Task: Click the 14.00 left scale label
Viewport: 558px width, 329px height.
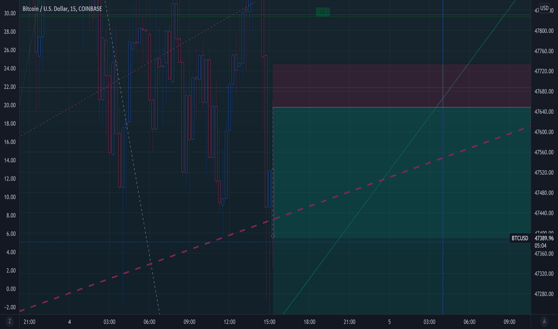Action: [x=10, y=160]
